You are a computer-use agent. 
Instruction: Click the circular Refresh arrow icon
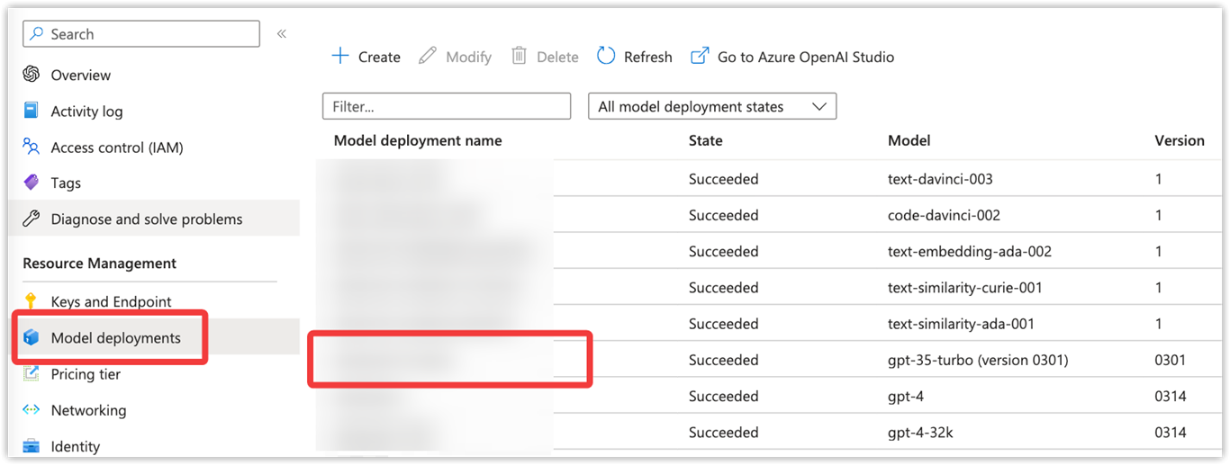click(x=606, y=56)
